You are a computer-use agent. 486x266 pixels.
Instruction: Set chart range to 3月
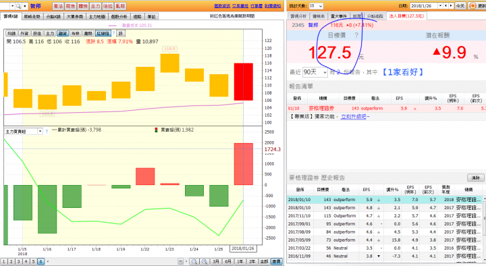[x=217, y=261]
